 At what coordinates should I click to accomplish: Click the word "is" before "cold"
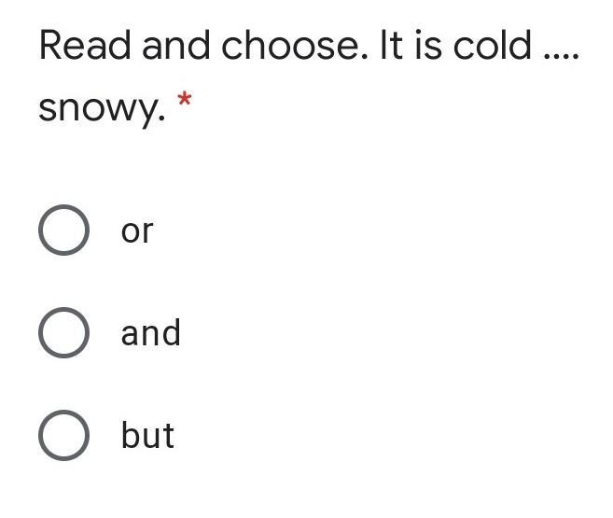click(429, 46)
